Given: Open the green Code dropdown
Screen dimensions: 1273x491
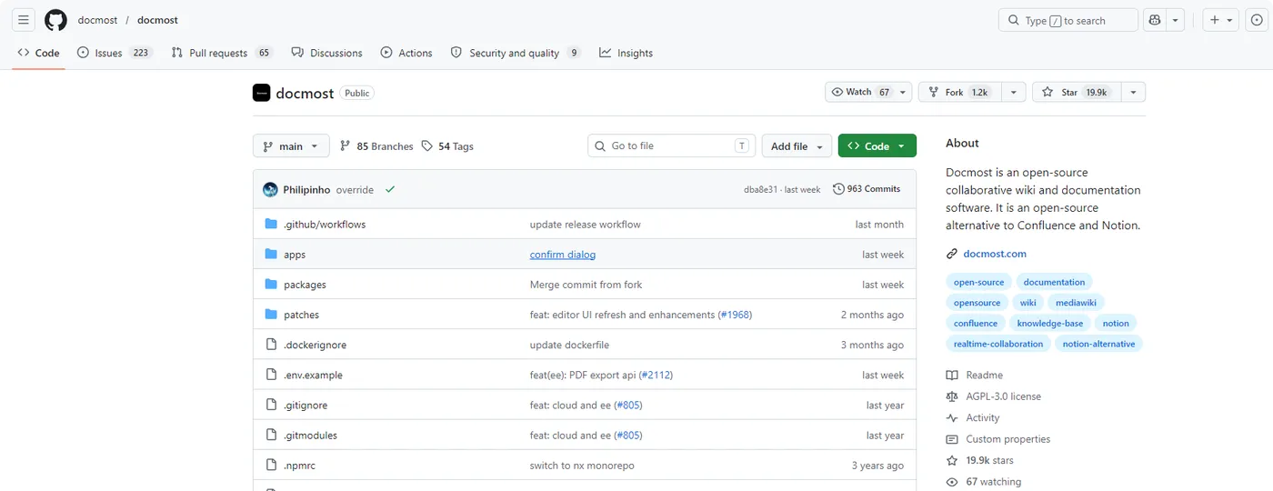Looking at the screenshot, I should [877, 146].
